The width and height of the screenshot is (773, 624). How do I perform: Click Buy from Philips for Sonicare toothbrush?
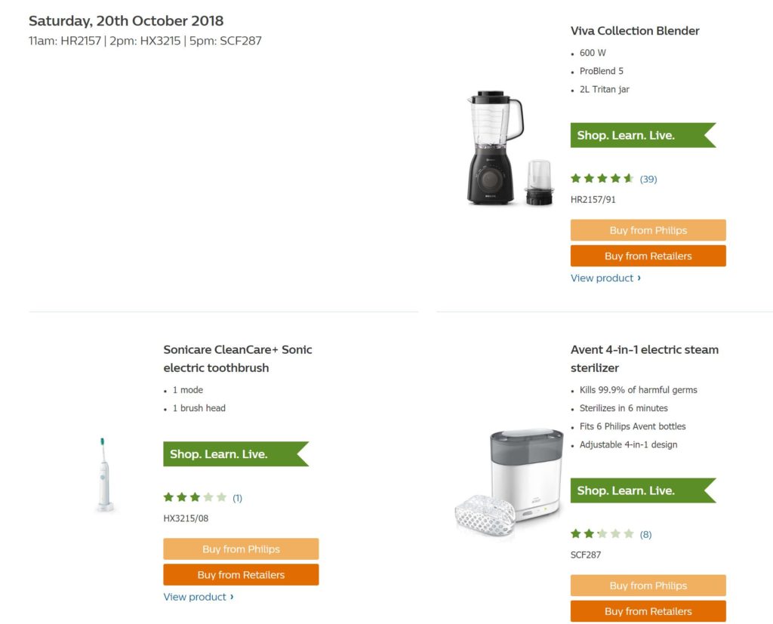241,549
